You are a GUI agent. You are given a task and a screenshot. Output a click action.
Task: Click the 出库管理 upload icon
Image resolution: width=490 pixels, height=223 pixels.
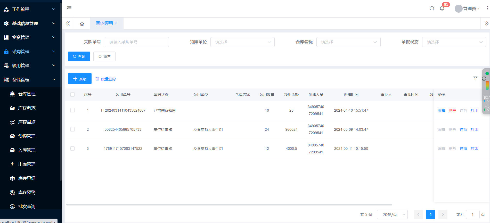point(12,164)
